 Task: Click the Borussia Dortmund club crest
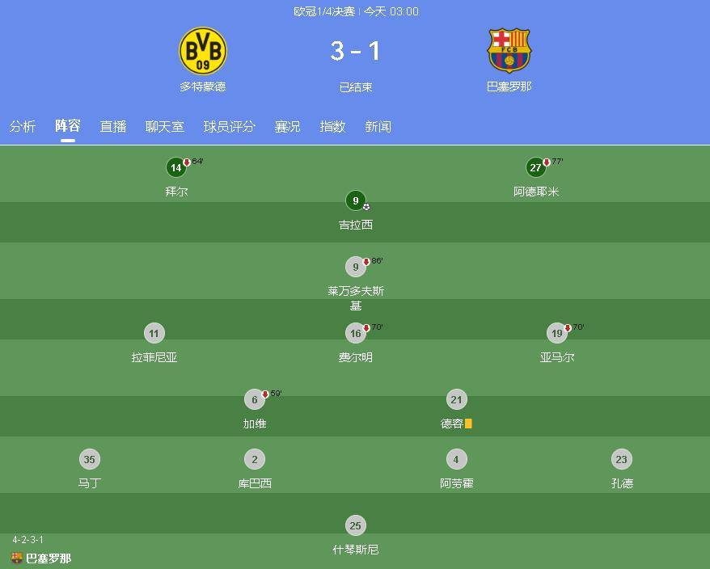[x=203, y=50]
